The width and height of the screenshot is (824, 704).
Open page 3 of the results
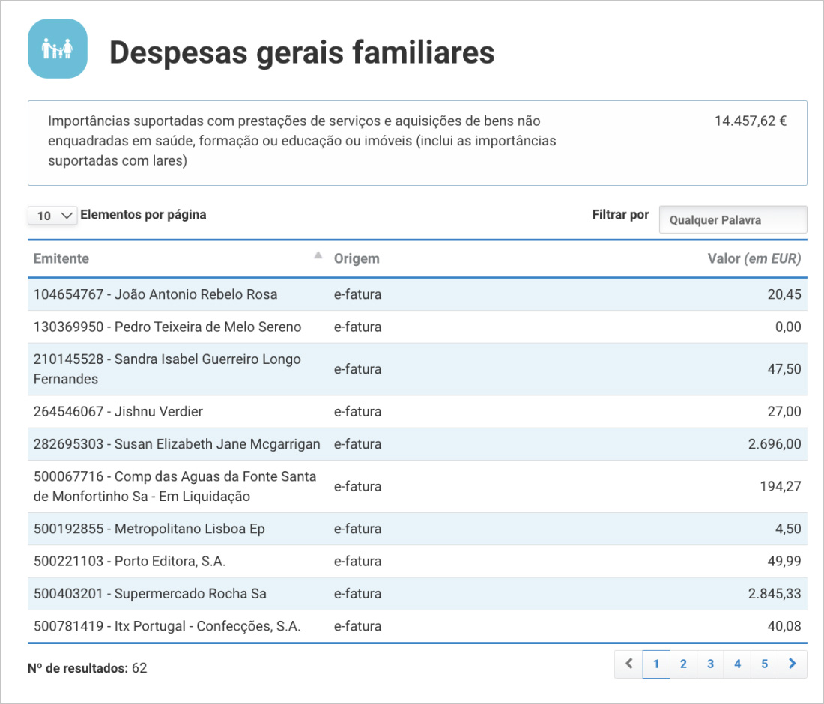click(x=710, y=664)
